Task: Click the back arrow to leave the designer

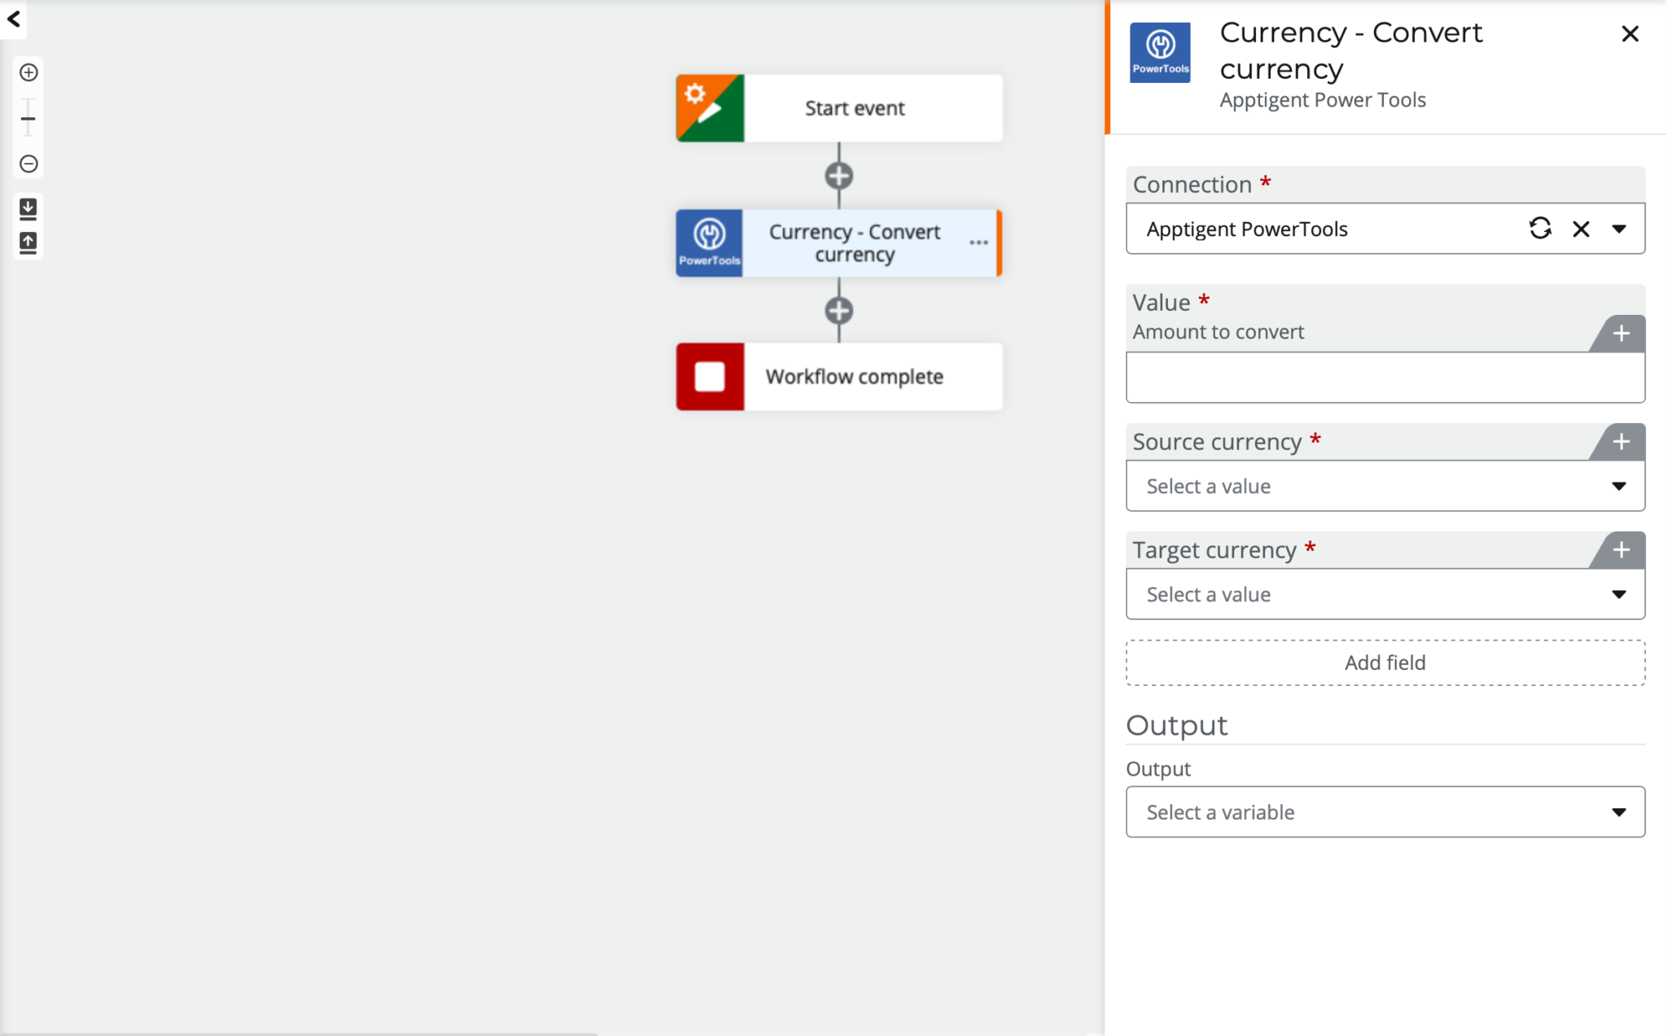Action: [x=13, y=20]
